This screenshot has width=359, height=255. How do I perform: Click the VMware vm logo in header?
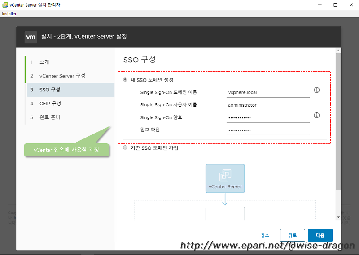(31, 37)
